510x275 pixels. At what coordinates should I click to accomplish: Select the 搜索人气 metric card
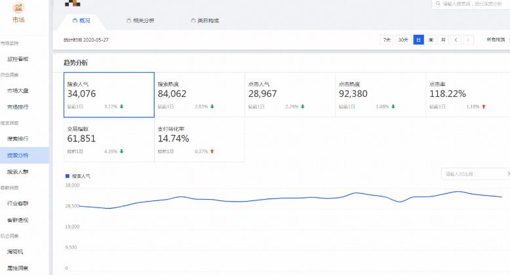tap(109, 94)
